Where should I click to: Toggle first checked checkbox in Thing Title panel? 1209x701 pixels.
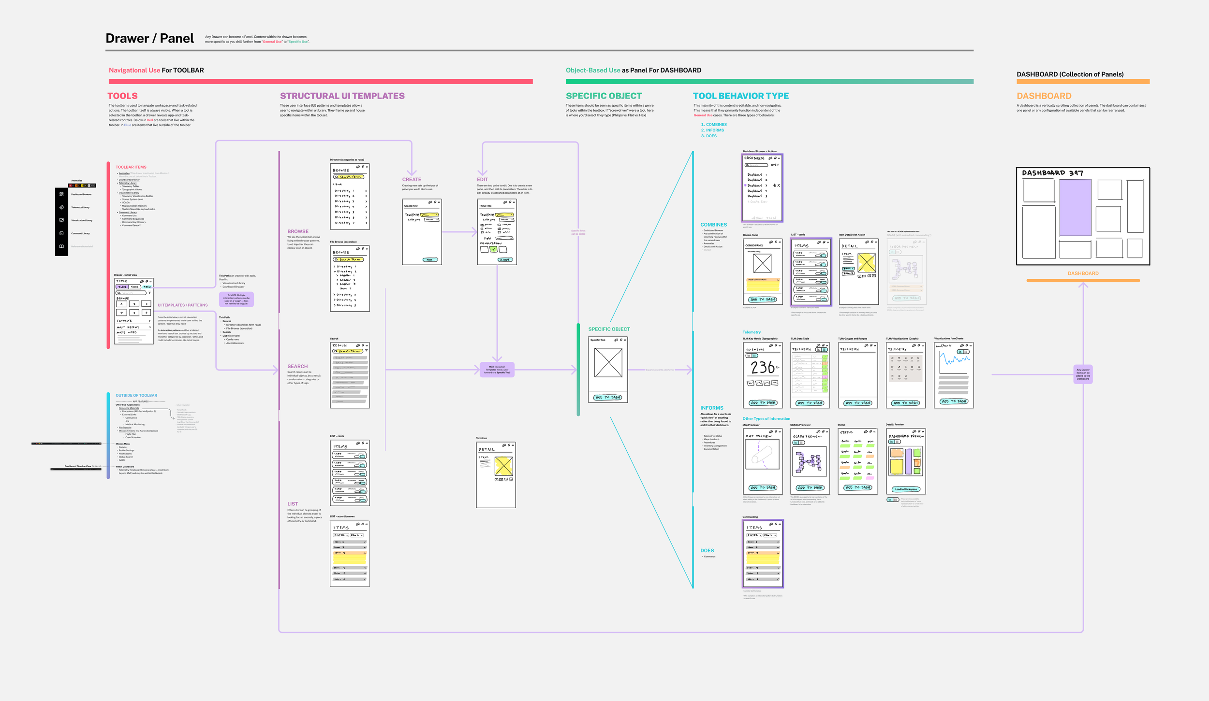pyautogui.click(x=482, y=225)
